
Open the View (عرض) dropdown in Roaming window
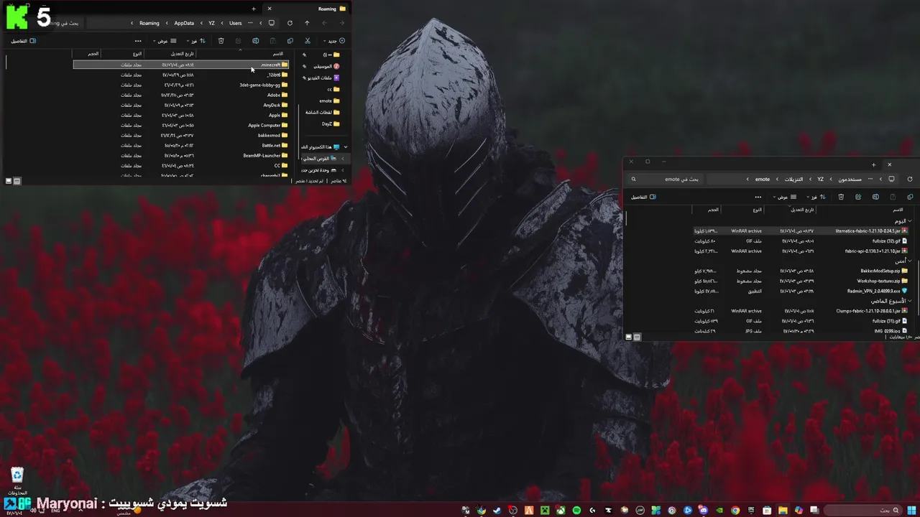click(x=165, y=41)
